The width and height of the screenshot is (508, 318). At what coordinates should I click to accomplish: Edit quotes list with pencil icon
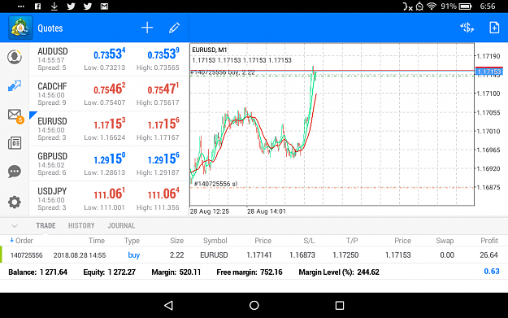[x=174, y=28]
